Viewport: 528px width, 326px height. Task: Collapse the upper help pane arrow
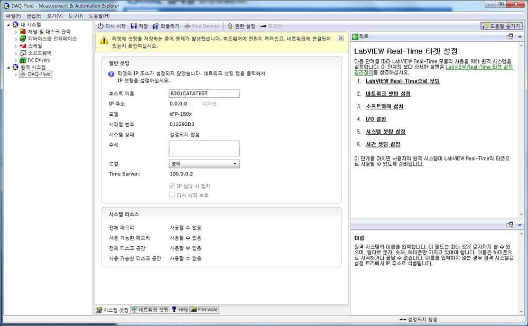click(520, 36)
